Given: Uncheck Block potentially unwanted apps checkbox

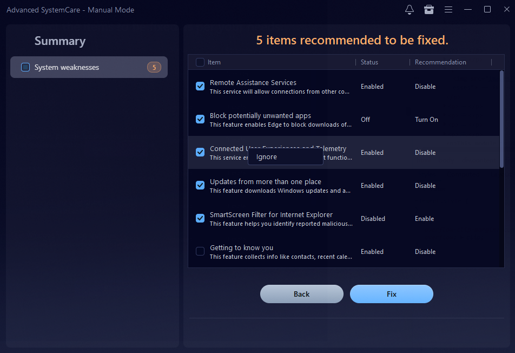Looking at the screenshot, I should (200, 119).
